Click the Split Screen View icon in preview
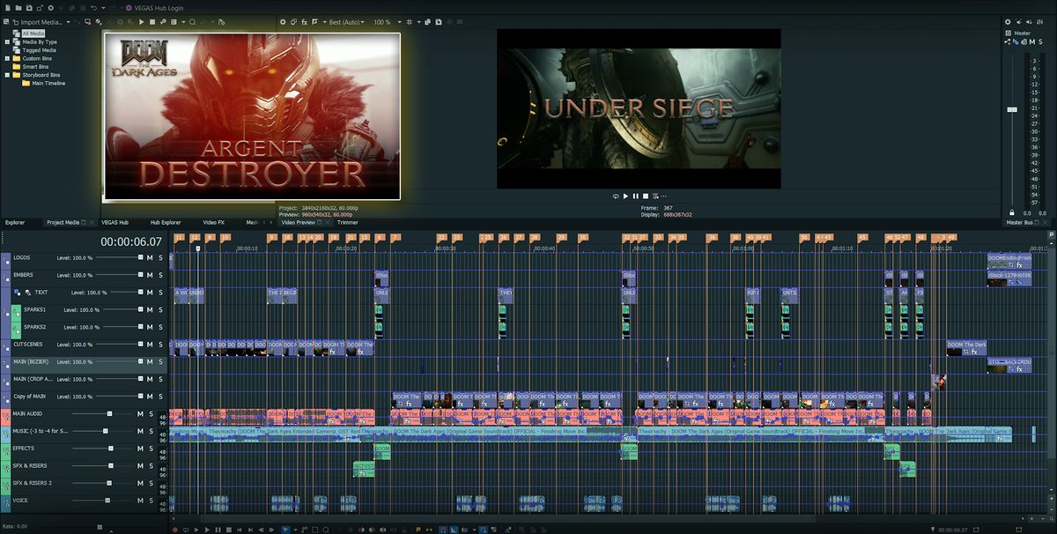 coord(314,21)
